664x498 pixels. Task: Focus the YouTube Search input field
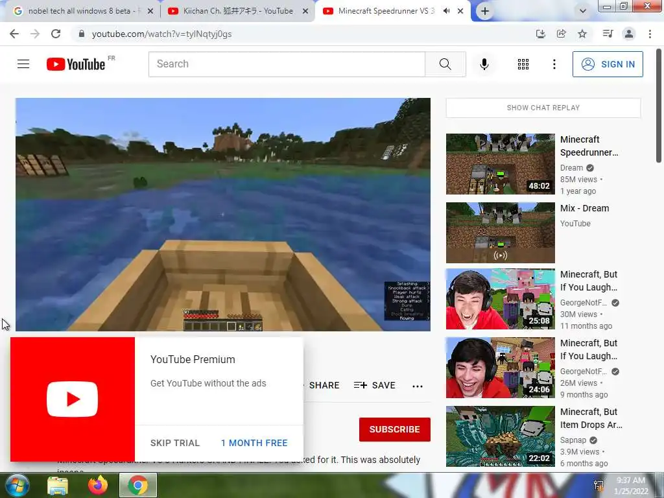287,64
